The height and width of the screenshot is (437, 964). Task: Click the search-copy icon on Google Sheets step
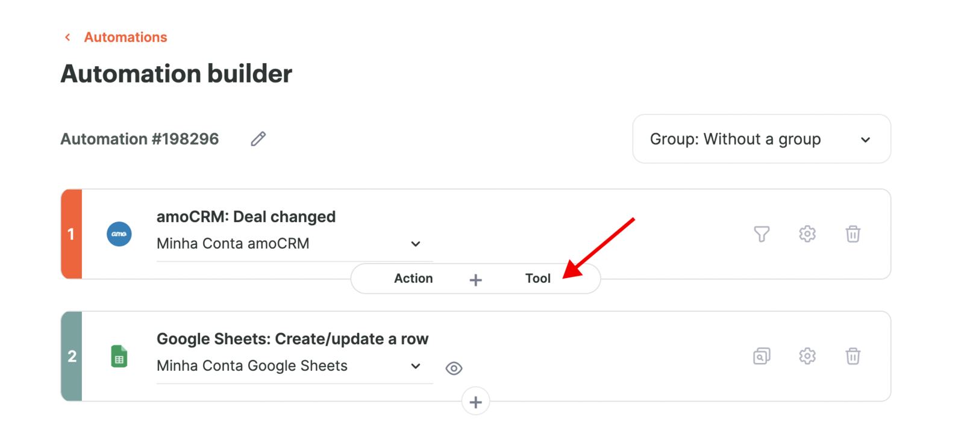pyautogui.click(x=762, y=356)
